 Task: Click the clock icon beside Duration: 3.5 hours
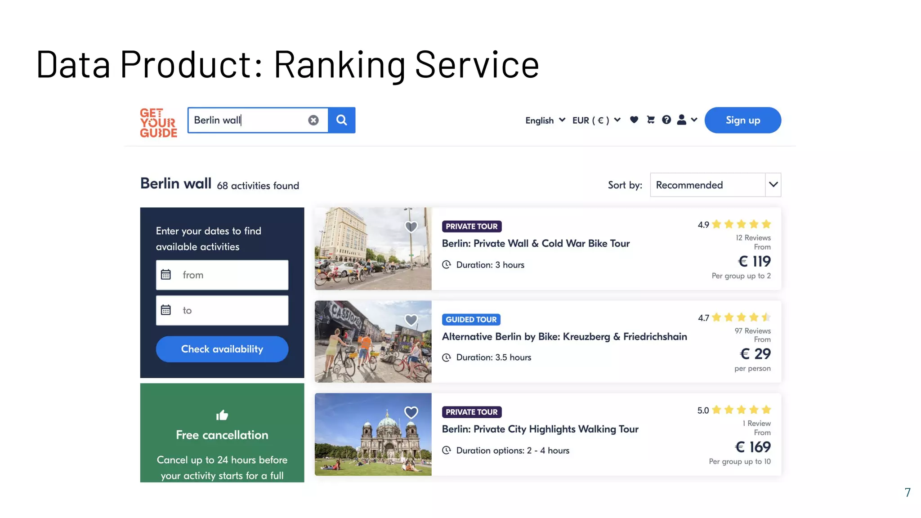(446, 357)
